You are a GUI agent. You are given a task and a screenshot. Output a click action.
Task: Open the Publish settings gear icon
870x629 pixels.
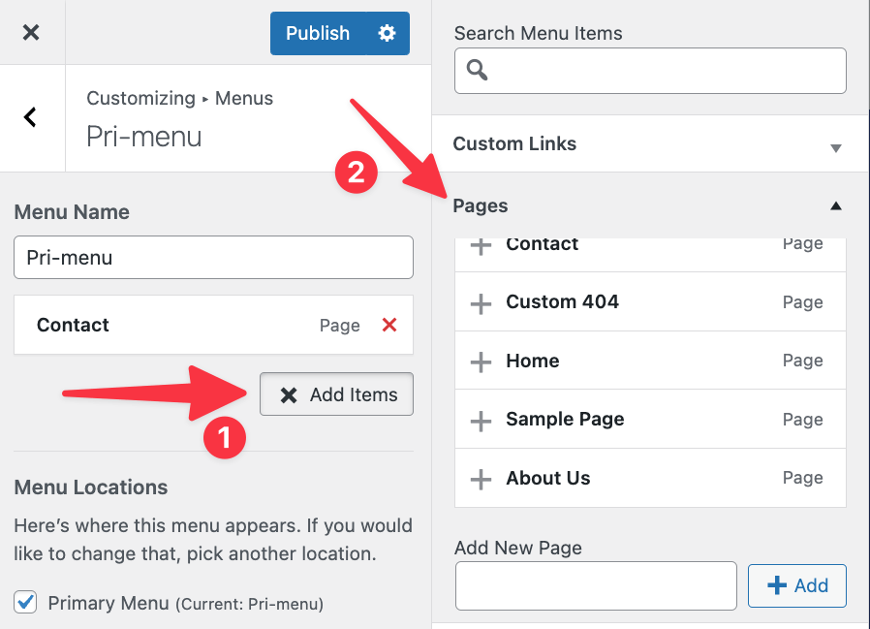(387, 33)
